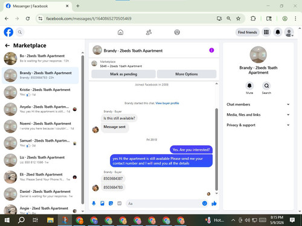
Task: Open Bo - 2beds 1bath Apartment conversation
Action: [40, 58]
